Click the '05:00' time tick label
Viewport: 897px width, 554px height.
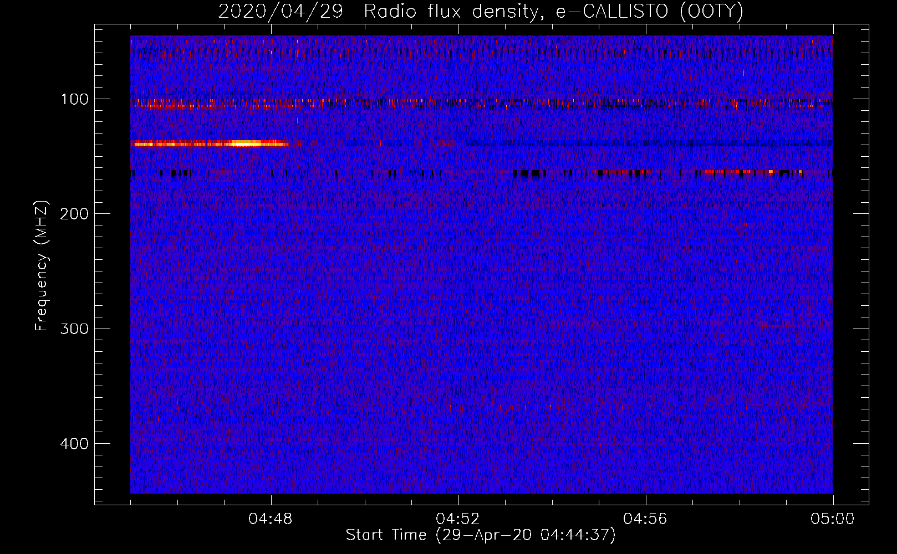[x=833, y=519]
